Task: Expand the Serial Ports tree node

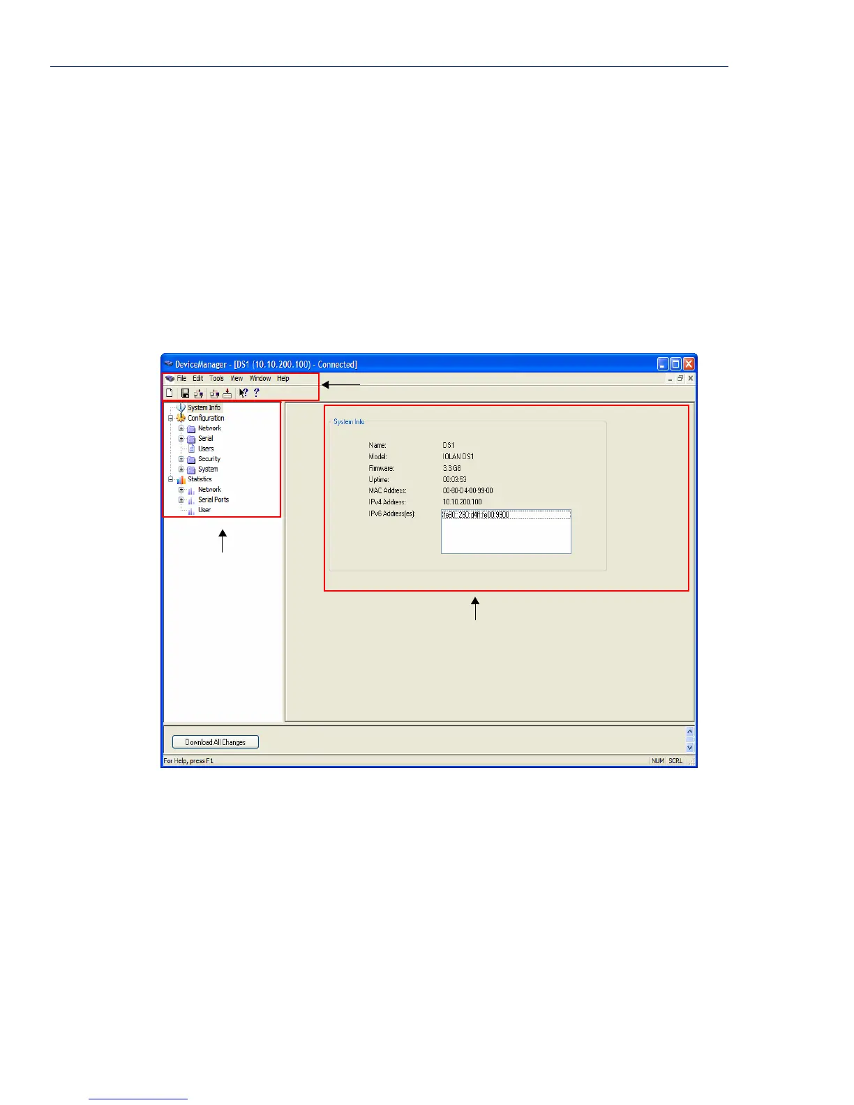Action: [x=181, y=500]
